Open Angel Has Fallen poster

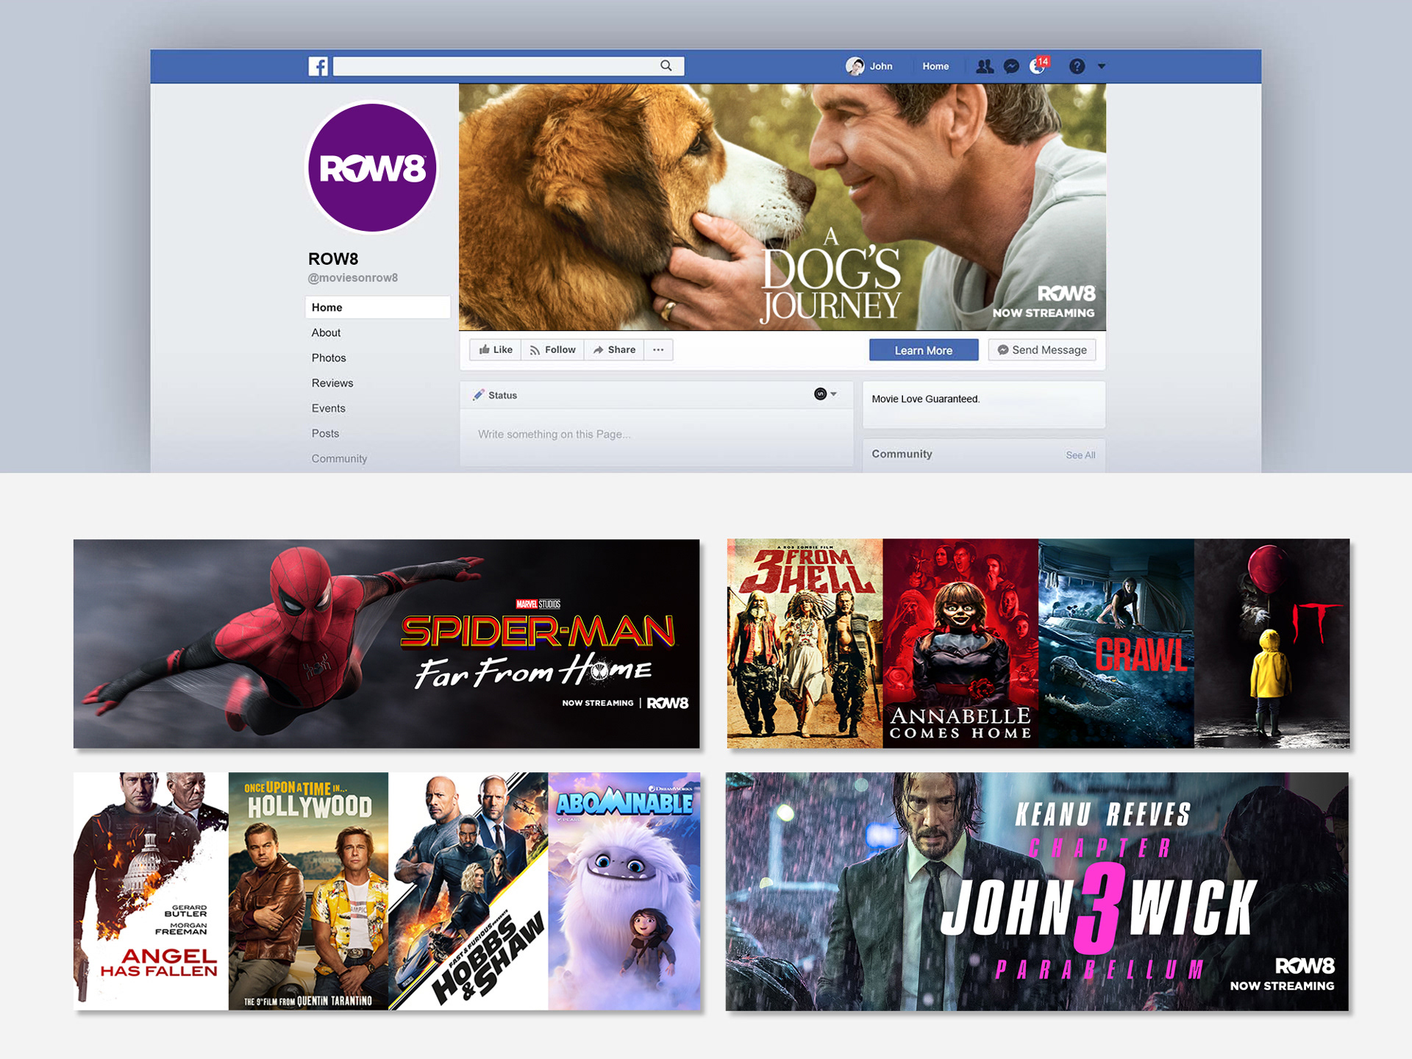[151, 891]
